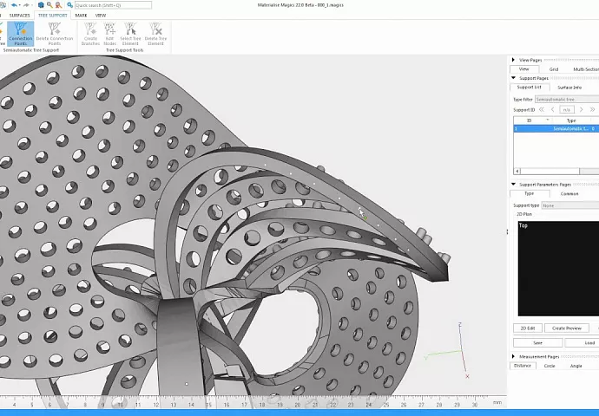Click the black 2D Plan Top preview

click(x=558, y=269)
